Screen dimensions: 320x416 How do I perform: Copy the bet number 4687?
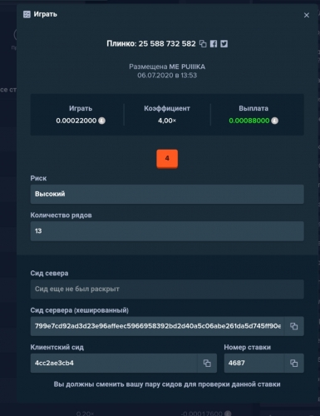click(293, 363)
